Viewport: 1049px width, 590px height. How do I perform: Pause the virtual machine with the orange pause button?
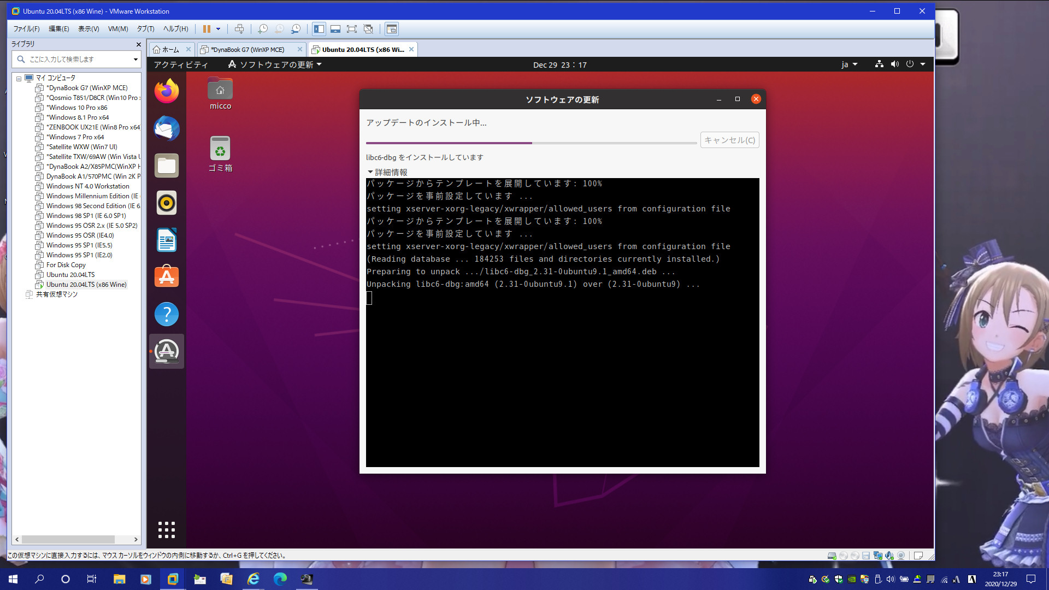coord(207,29)
